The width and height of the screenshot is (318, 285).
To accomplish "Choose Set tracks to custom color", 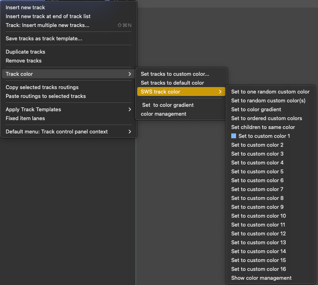I will click(x=175, y=74).
